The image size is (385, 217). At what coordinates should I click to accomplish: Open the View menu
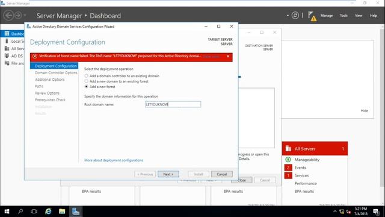pos(359,16)
